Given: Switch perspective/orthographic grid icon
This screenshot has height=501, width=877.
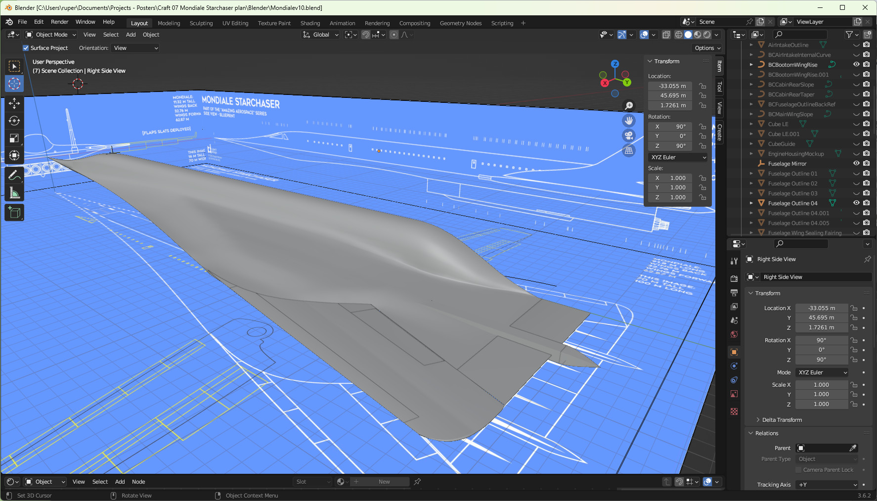Looking at the screenshot, I should (x=629, y=150).
